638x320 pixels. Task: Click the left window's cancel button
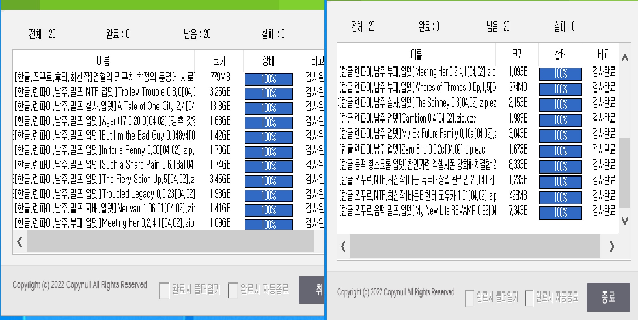pyautogui.click(x=312, y=290)
